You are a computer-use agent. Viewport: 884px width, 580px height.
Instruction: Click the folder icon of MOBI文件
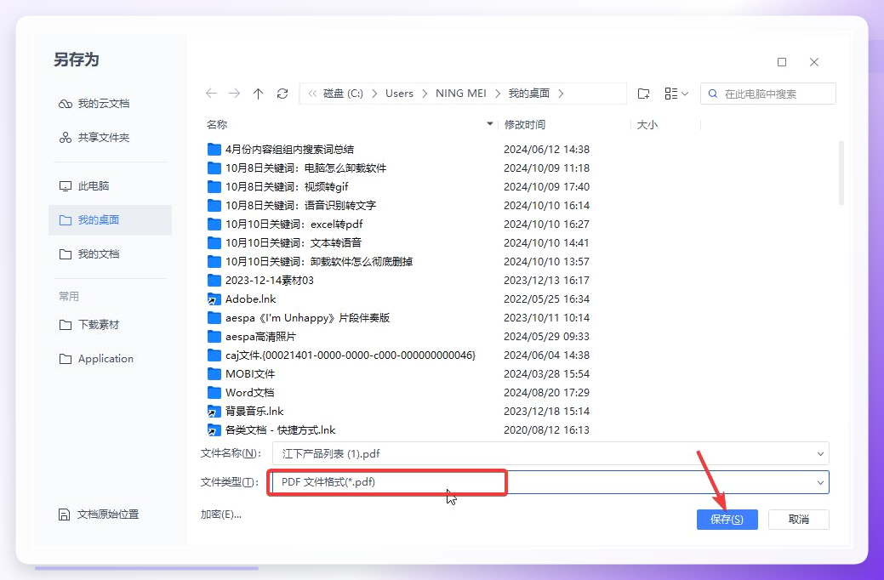[x=214, y=373]
